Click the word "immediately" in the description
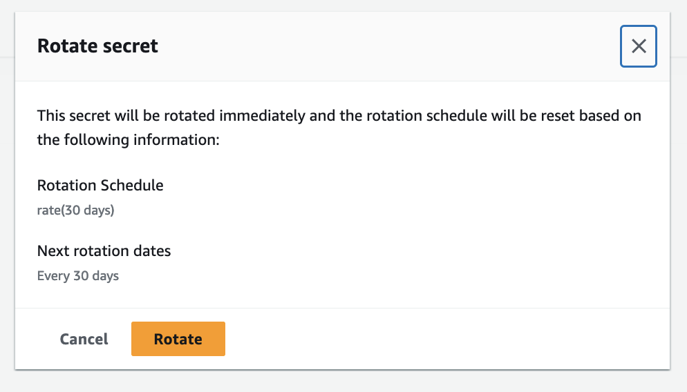The height and width of the screenshot is (392, 687). [x=266, y=115]
